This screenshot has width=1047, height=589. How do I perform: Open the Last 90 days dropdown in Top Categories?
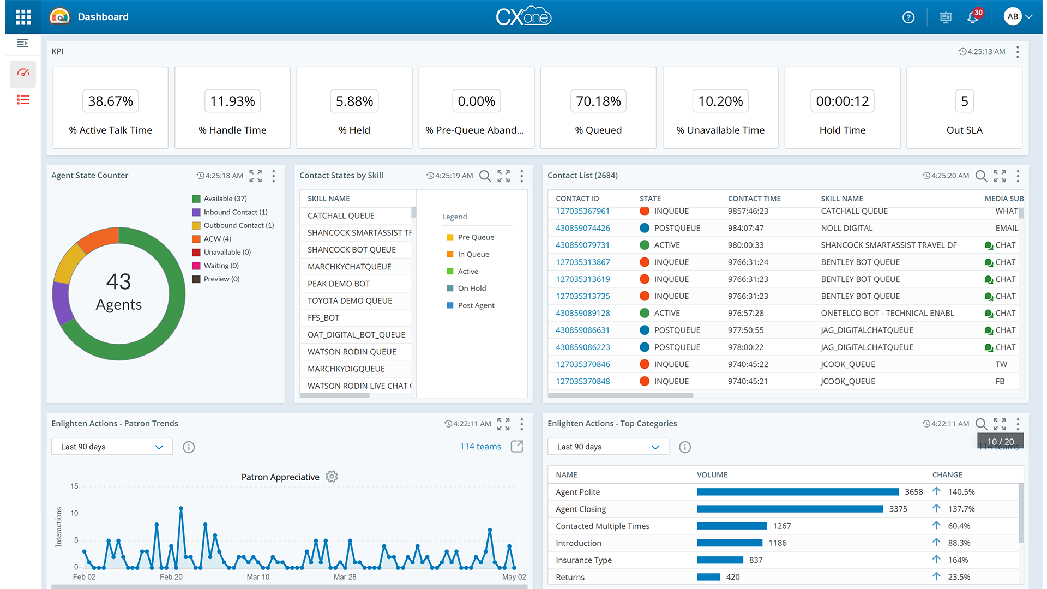click(607, 446)
